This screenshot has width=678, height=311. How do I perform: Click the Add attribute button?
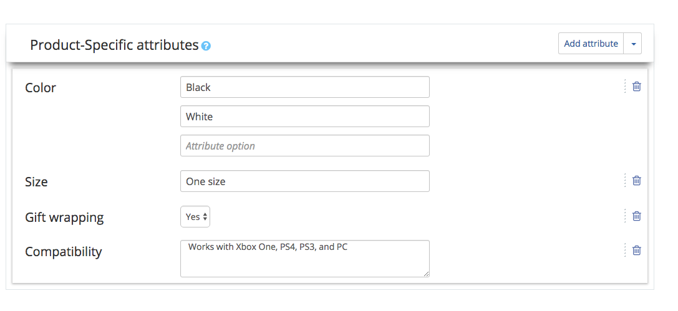tap(591, 44)
